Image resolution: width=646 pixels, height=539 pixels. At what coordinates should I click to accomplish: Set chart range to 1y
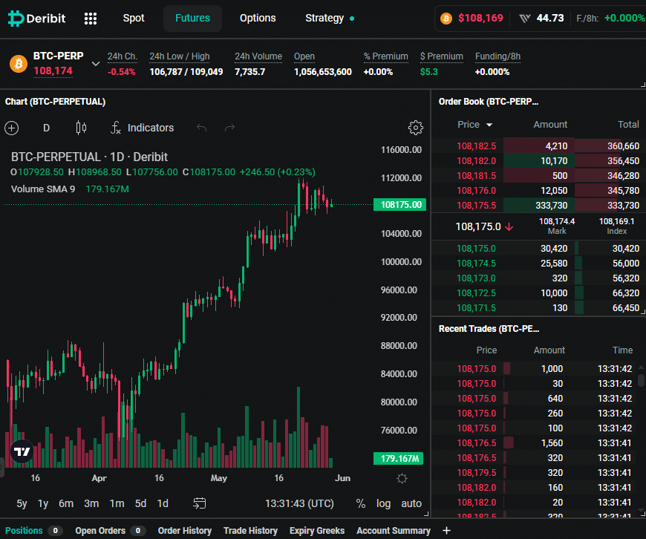[43, 503]
